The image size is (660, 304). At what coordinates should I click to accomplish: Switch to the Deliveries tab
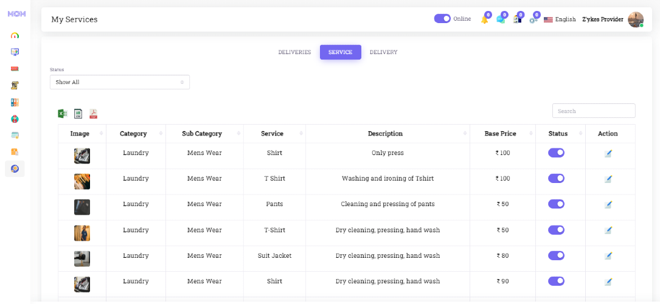pyautogui.click(x=294, y=52)
